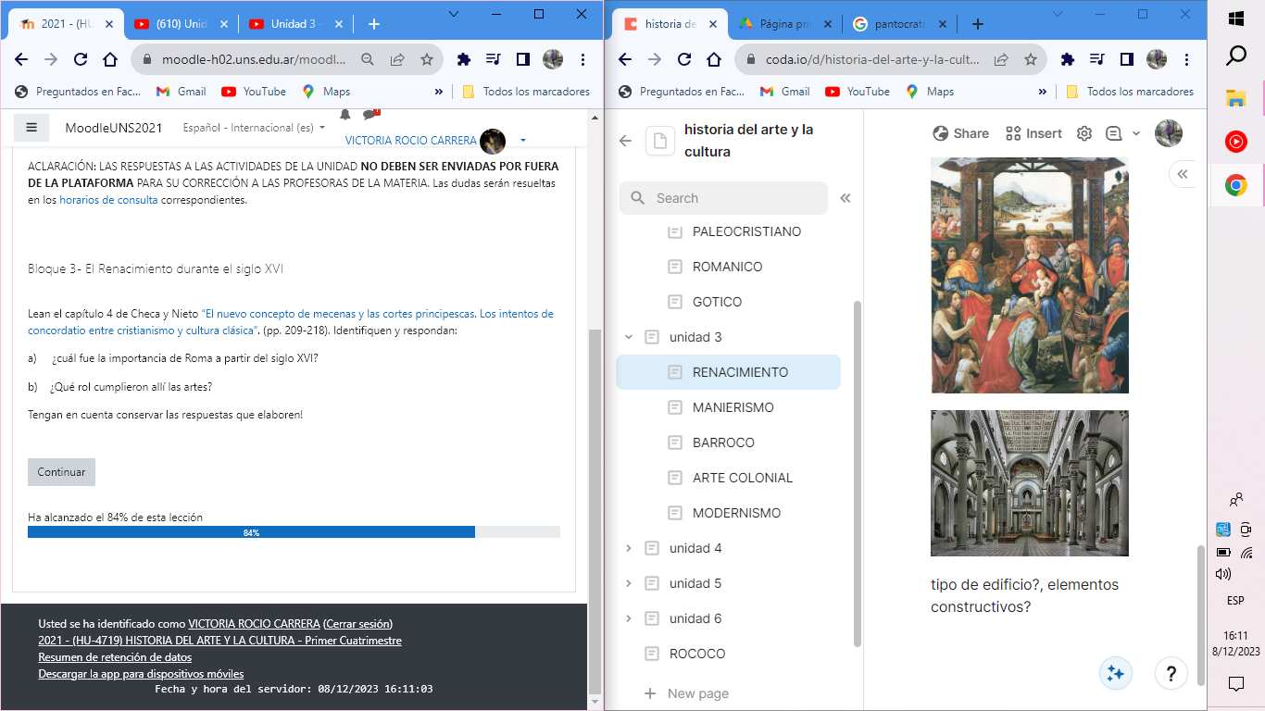The image size is (1265, 711).
Task: Open the horarios de consulta link
Action: (x=108, y=199)
